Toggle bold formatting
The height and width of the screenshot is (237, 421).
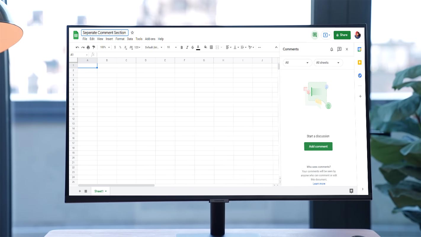pyautogui.click(x=182, y=47)
